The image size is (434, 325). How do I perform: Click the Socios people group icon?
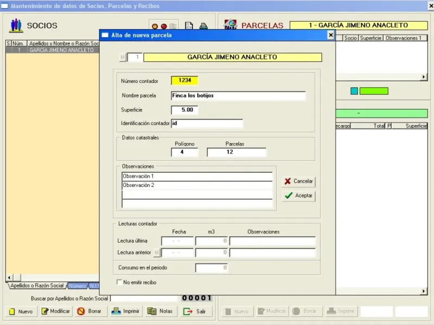pos(16,25)
